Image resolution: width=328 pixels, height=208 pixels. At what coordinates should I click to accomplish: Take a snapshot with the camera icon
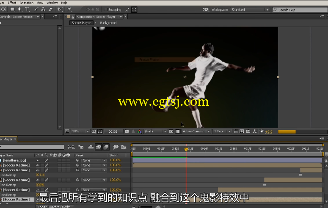point(127,131)
